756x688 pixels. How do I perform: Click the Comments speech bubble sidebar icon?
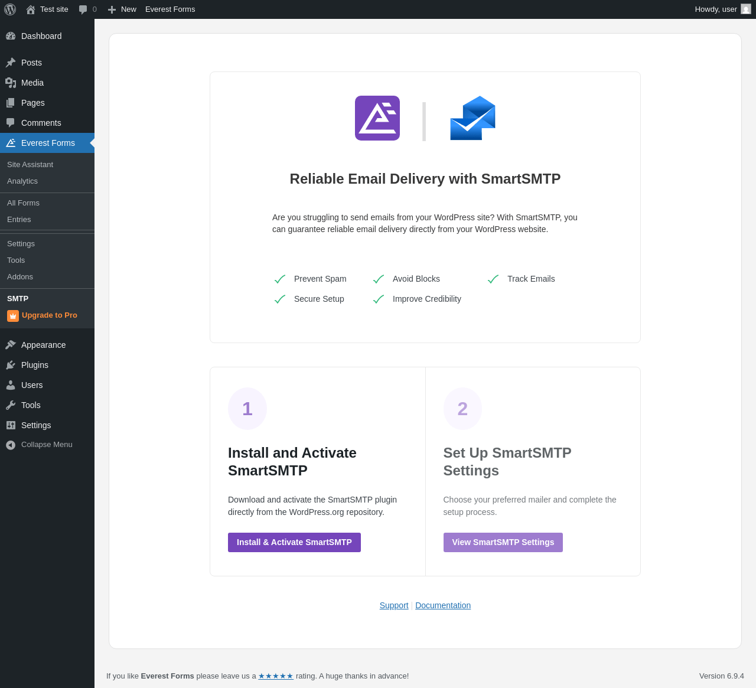coord(11,123)
